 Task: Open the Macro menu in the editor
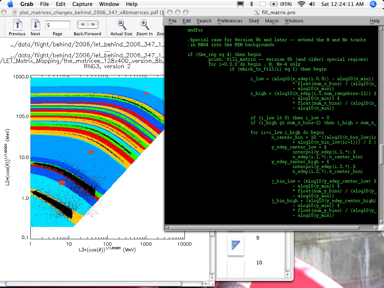271,21
